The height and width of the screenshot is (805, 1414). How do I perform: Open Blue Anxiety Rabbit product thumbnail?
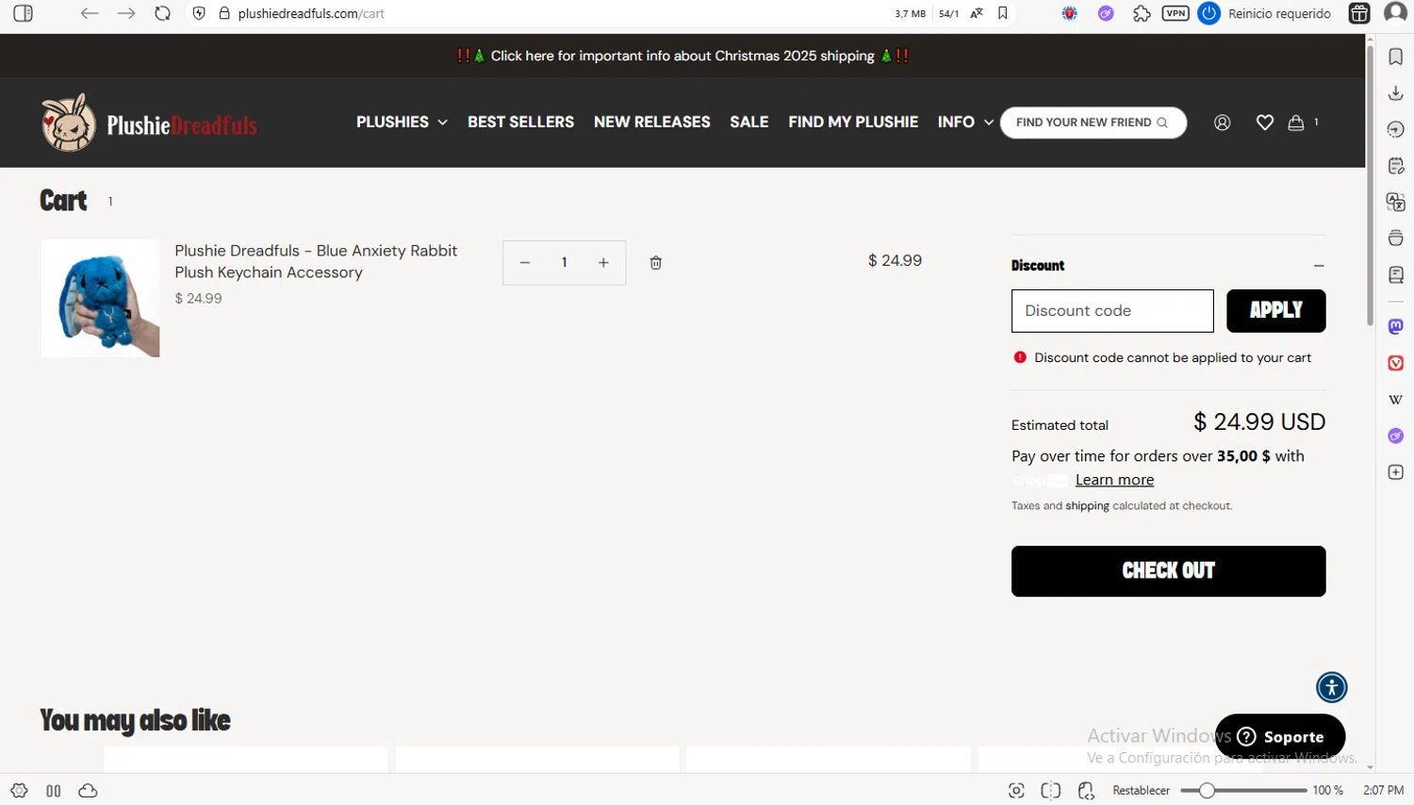click(x=100, y=298)
